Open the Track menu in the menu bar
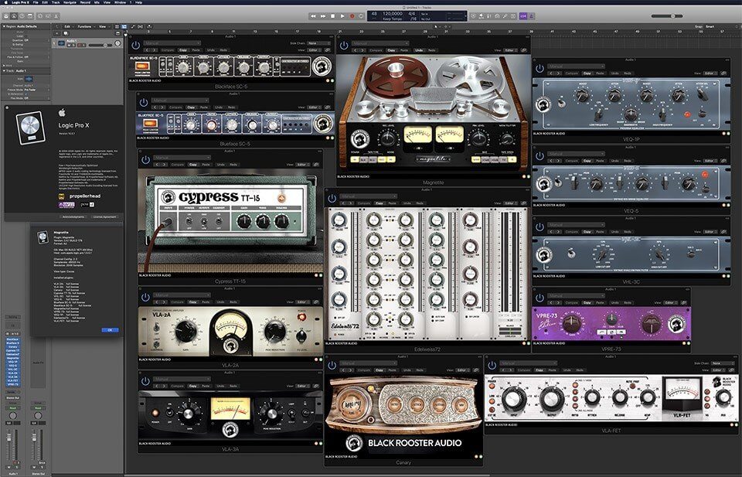The width and height of the screenshot is (742, 477). pyautogui.click(x=56, y=2)
